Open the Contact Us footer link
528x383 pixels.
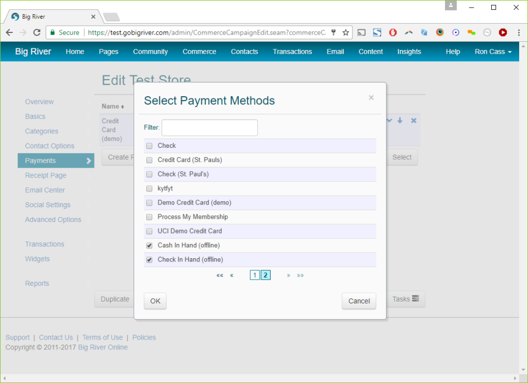pos(56,337)
